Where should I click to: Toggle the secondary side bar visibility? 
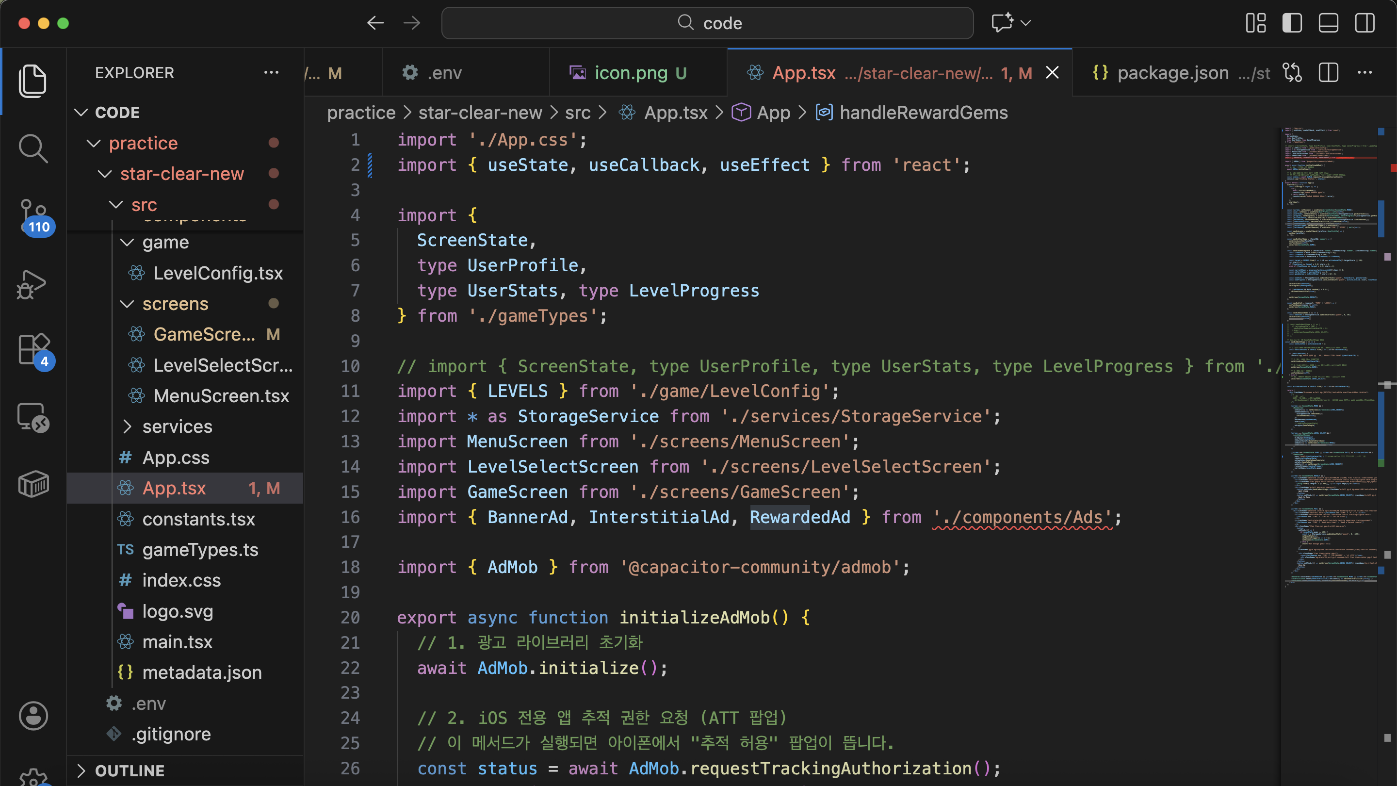(x=1365, y=23)
